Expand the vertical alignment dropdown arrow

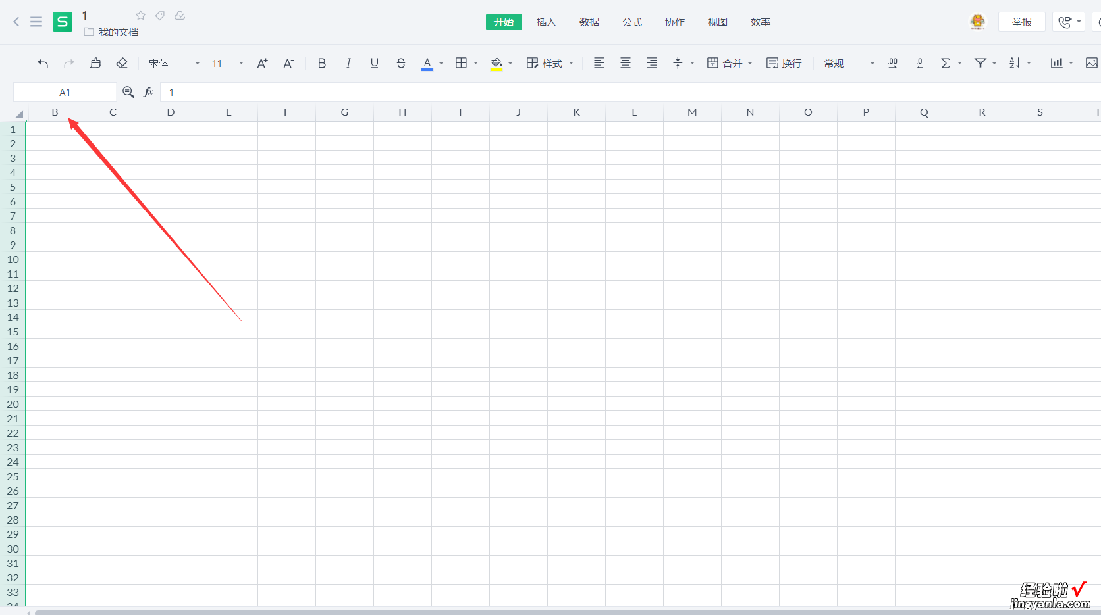(x=692, y=63)
